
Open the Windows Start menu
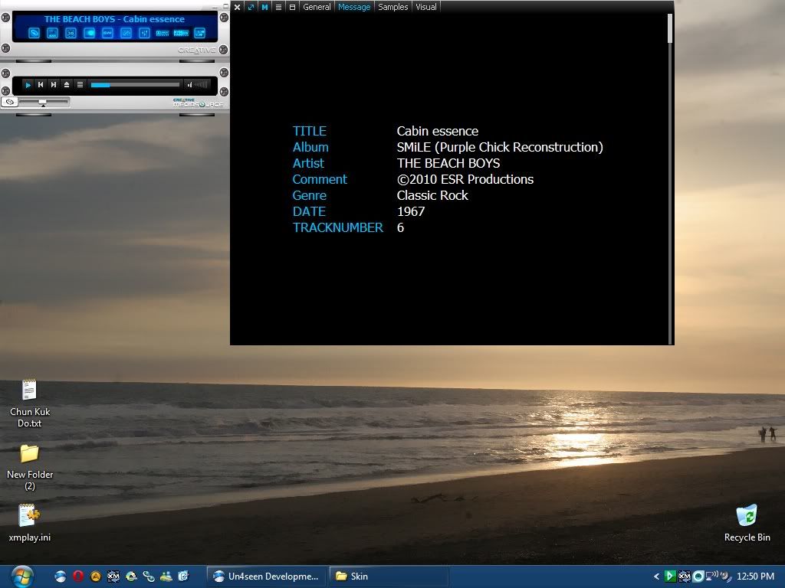pos(21,577)
